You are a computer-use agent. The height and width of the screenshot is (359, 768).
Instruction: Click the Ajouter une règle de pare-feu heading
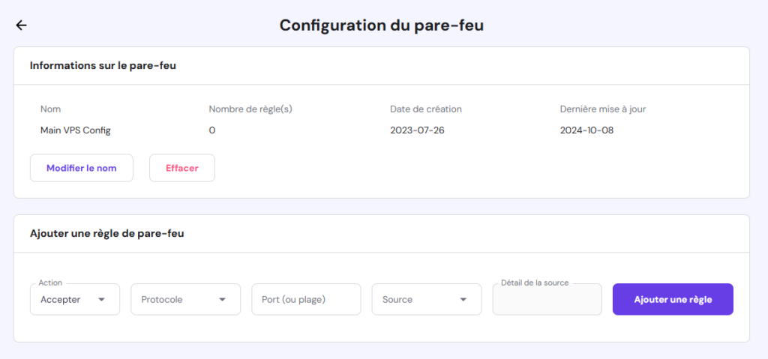coord(107,233)
